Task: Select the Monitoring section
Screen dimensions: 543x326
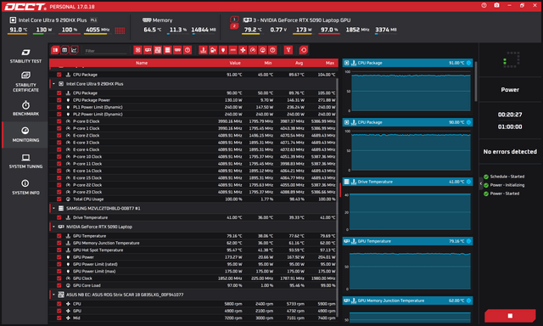Action: (25, 134)
